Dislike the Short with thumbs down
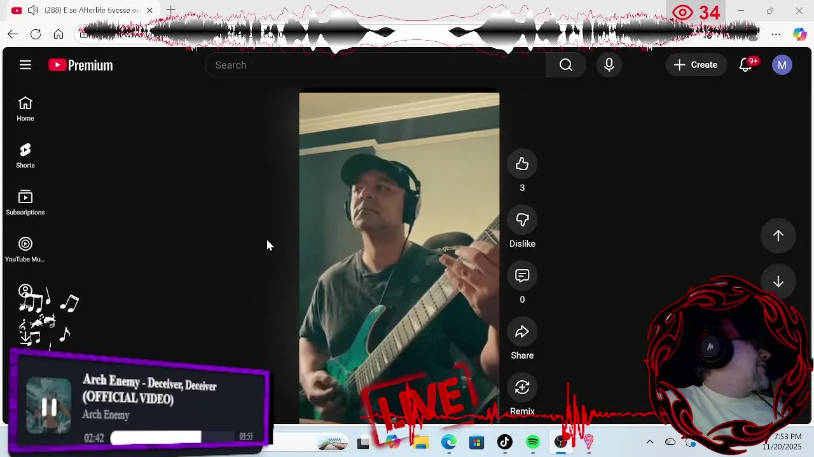Image resolution: width=814 pixels, height=457 pixels. pyautogui.click(x=522, y=220)
